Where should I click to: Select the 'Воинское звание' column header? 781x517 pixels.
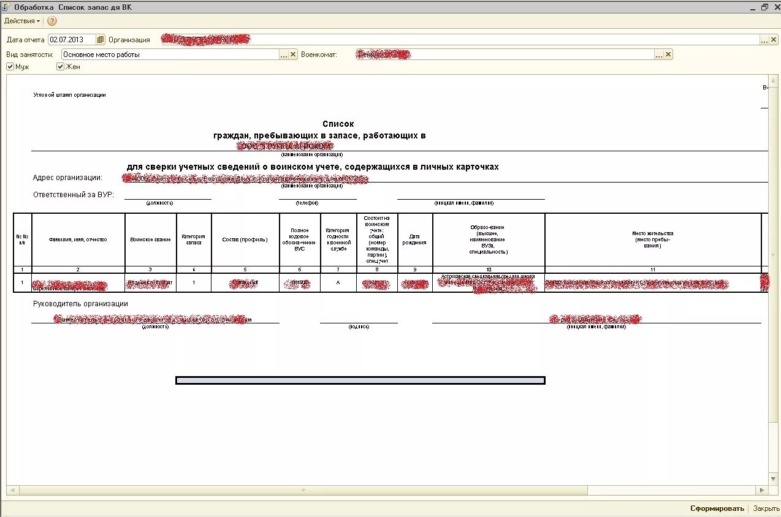(151, 240)
